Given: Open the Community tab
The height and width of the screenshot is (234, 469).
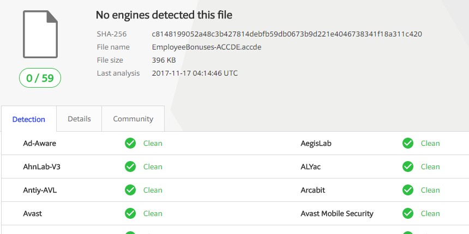Looking at the screenshot, I should (x=133, y=119).
